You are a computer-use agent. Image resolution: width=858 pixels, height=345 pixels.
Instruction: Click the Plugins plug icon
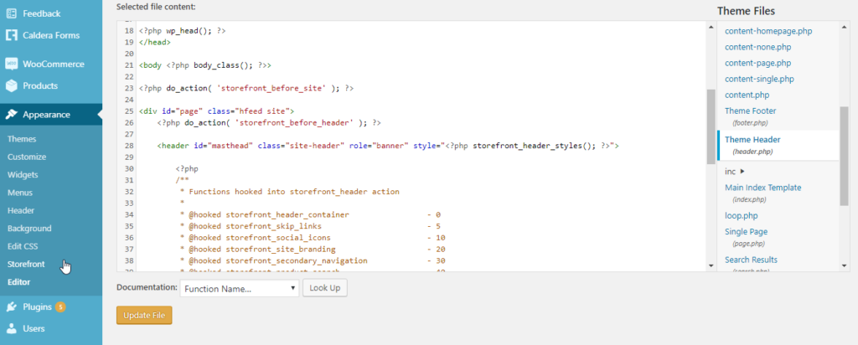point(11,307)
